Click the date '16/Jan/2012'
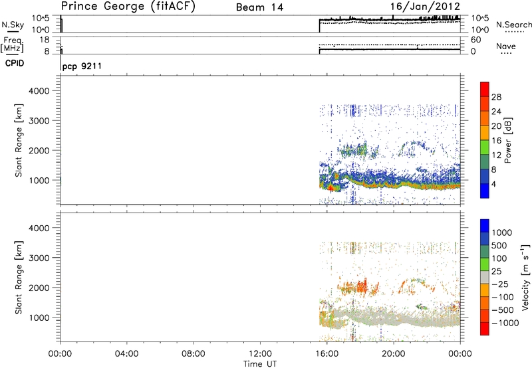532x368 pixels. point(425,6)
